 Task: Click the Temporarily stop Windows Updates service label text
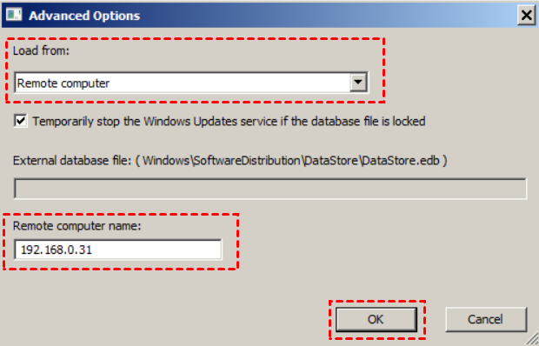(x=155, y=122)
